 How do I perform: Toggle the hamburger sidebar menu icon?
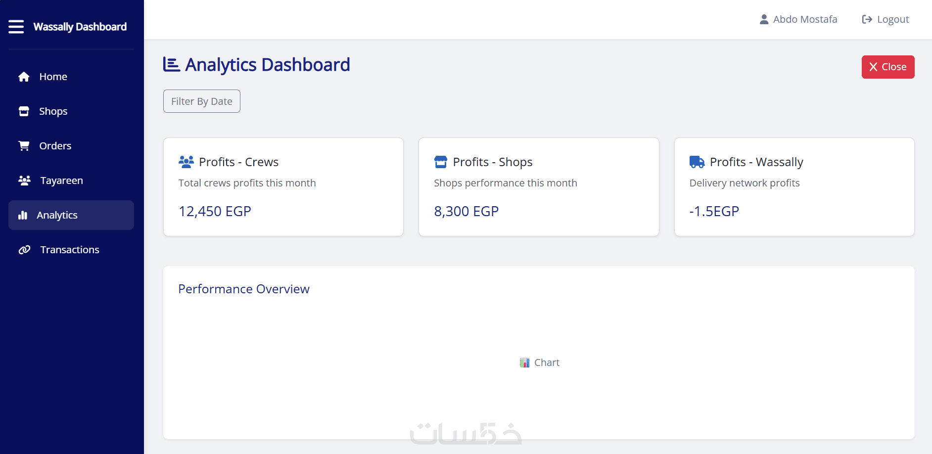[16, 27]
